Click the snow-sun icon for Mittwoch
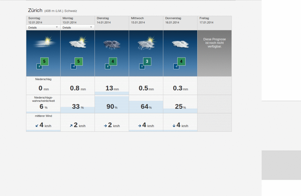Screen dimensions: 301x196 [x=147, y=43]
